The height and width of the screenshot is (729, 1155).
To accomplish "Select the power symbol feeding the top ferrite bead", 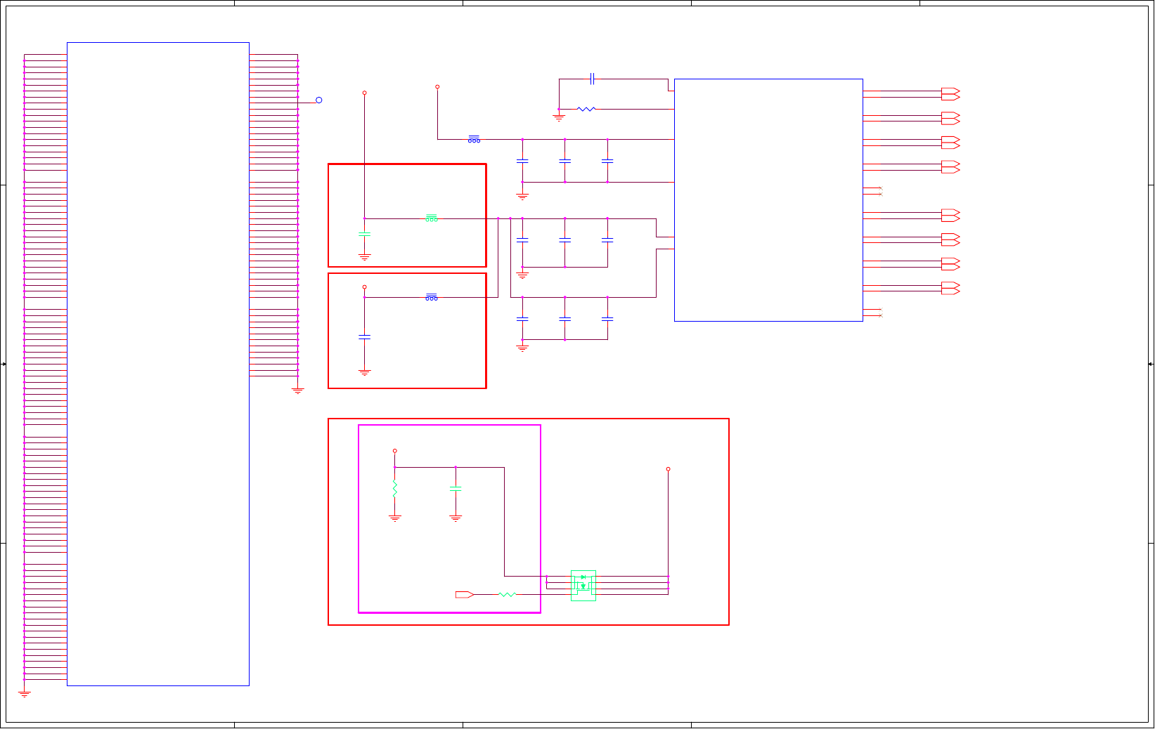I will pyautogui.click(x=437, y=86).
